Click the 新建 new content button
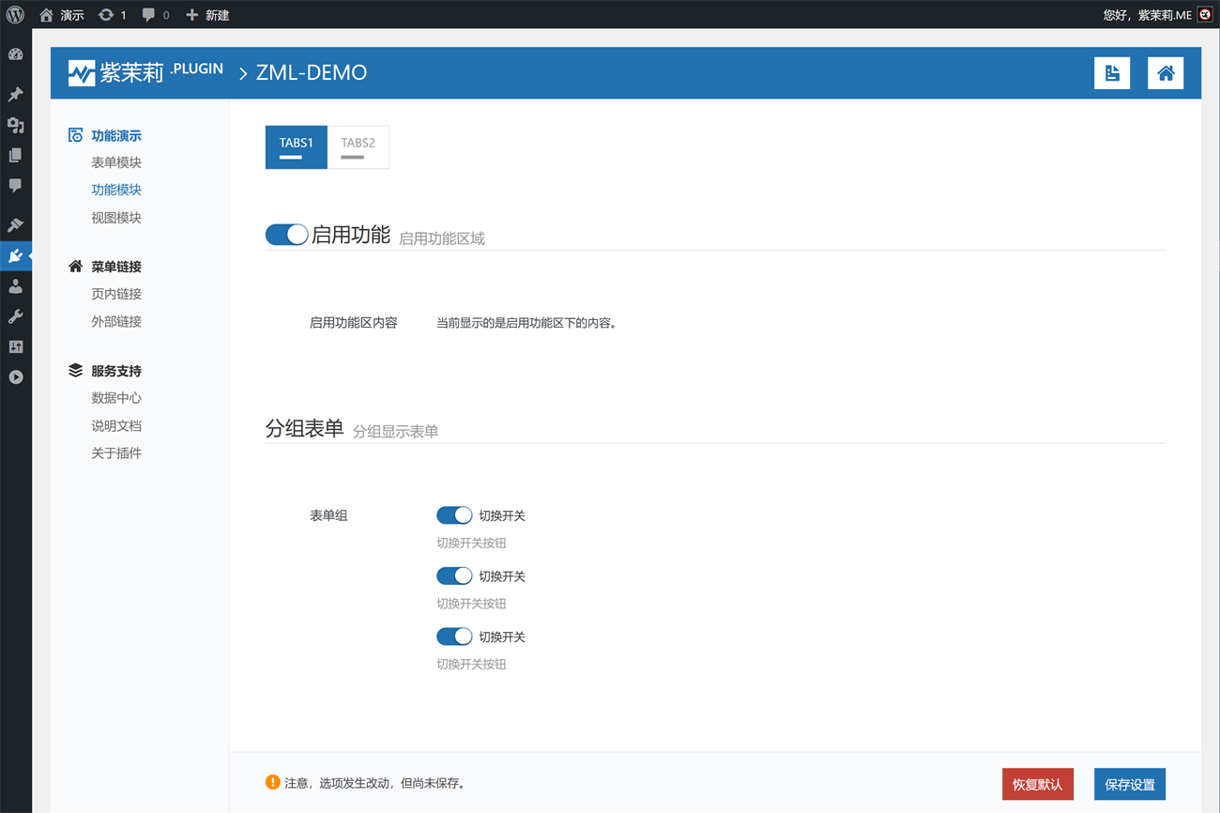This screenshot has height=813, width=1220. tap(207, 15)
